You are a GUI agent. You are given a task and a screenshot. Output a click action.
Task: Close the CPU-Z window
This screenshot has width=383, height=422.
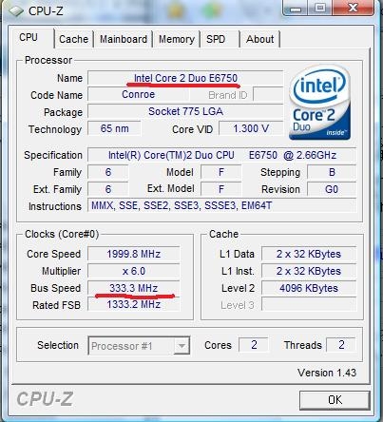click(x=354, y=8)
